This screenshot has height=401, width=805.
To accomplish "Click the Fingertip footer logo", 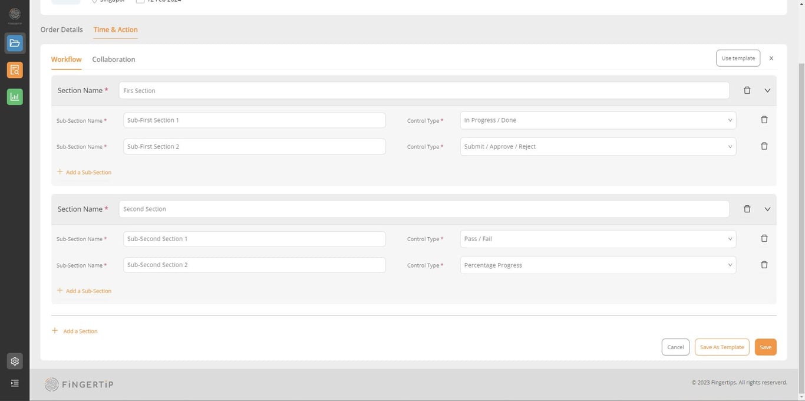I will [x=79, y=384].
